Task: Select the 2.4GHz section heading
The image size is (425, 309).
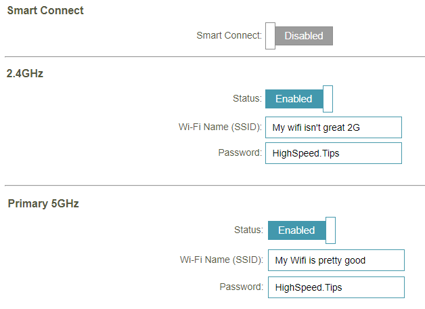Action: pos(24,73)
